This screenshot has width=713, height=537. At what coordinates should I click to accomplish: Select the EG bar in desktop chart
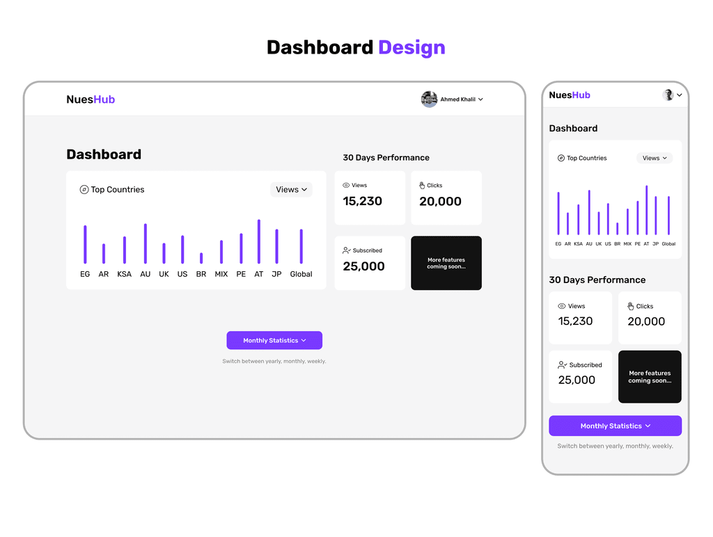pos(85,244)
